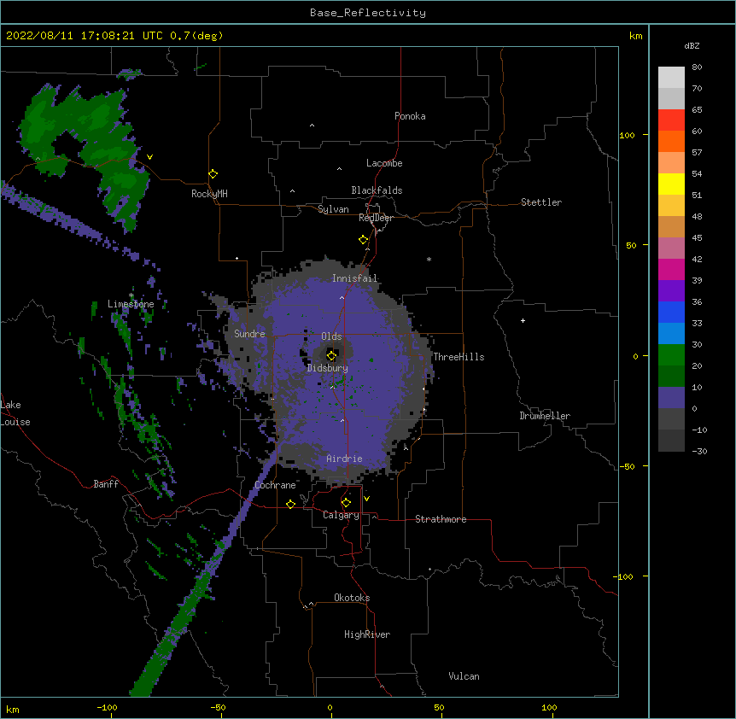Choose the blue 36 dBZ legend swatch
The width and height of the screenshot is (736, 719).
(x=671, y=312)
